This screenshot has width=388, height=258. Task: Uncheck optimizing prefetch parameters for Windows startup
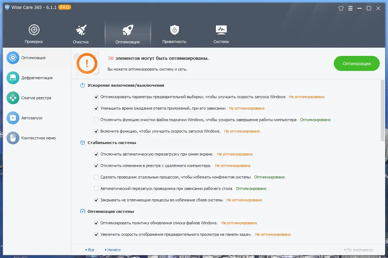coord(96,97)
